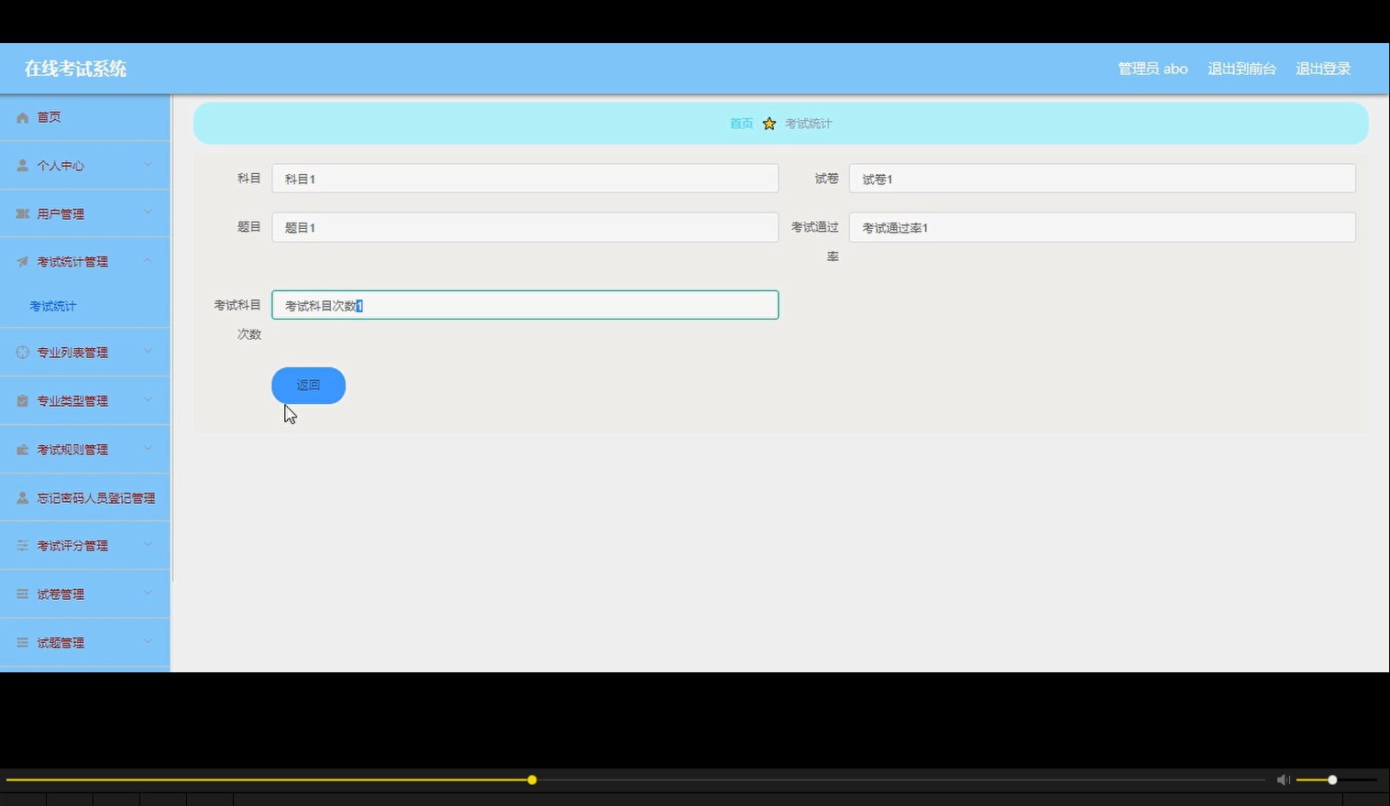Click the person icon beside 个人中心
The height and width of the screenshot is (806, 1390).
[23, 166]
